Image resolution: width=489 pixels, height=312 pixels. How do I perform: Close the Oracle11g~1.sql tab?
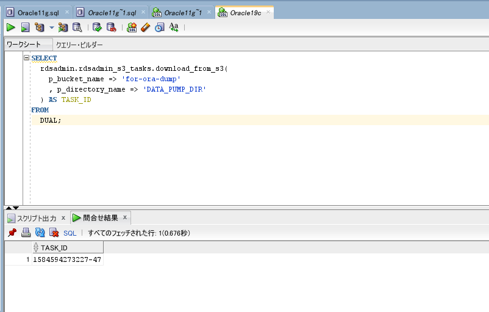(143, 12)
